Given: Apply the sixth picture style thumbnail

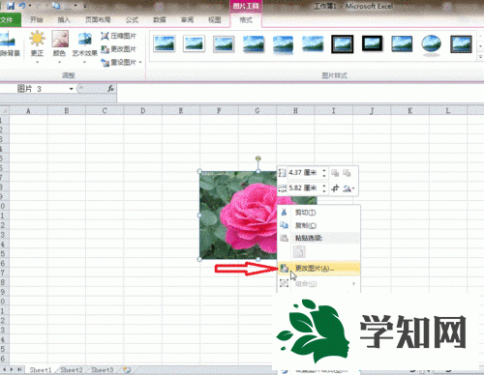Looking at the screenshot, I should click(313, 44).
